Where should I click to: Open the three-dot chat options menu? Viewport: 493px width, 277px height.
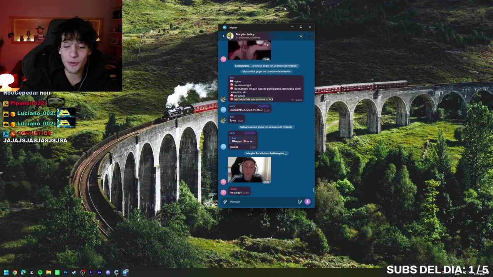point(310,36)
